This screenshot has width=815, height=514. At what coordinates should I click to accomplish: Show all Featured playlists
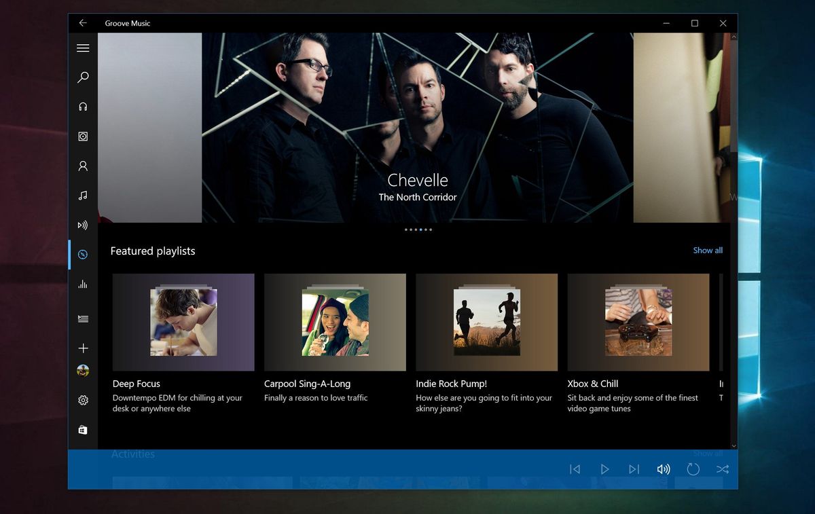(x=708, y=250)
